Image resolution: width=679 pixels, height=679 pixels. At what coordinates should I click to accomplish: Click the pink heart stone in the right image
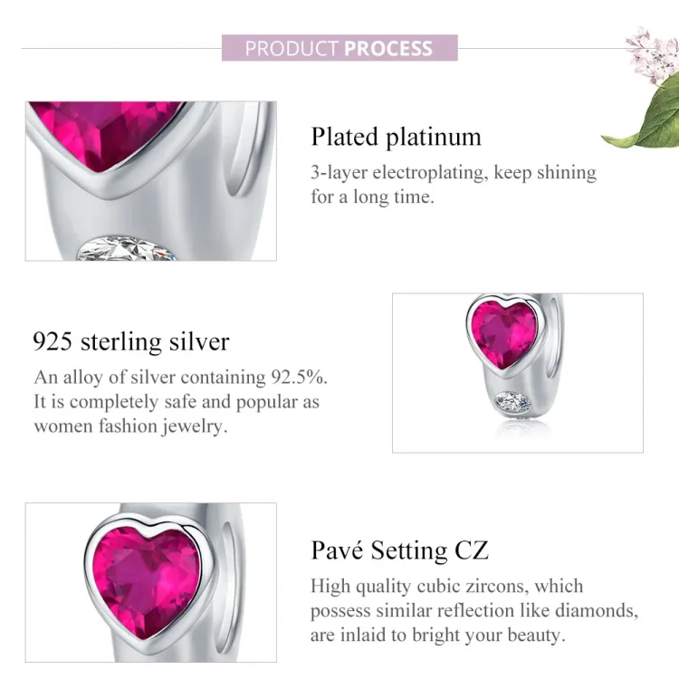tap(504, 334)
